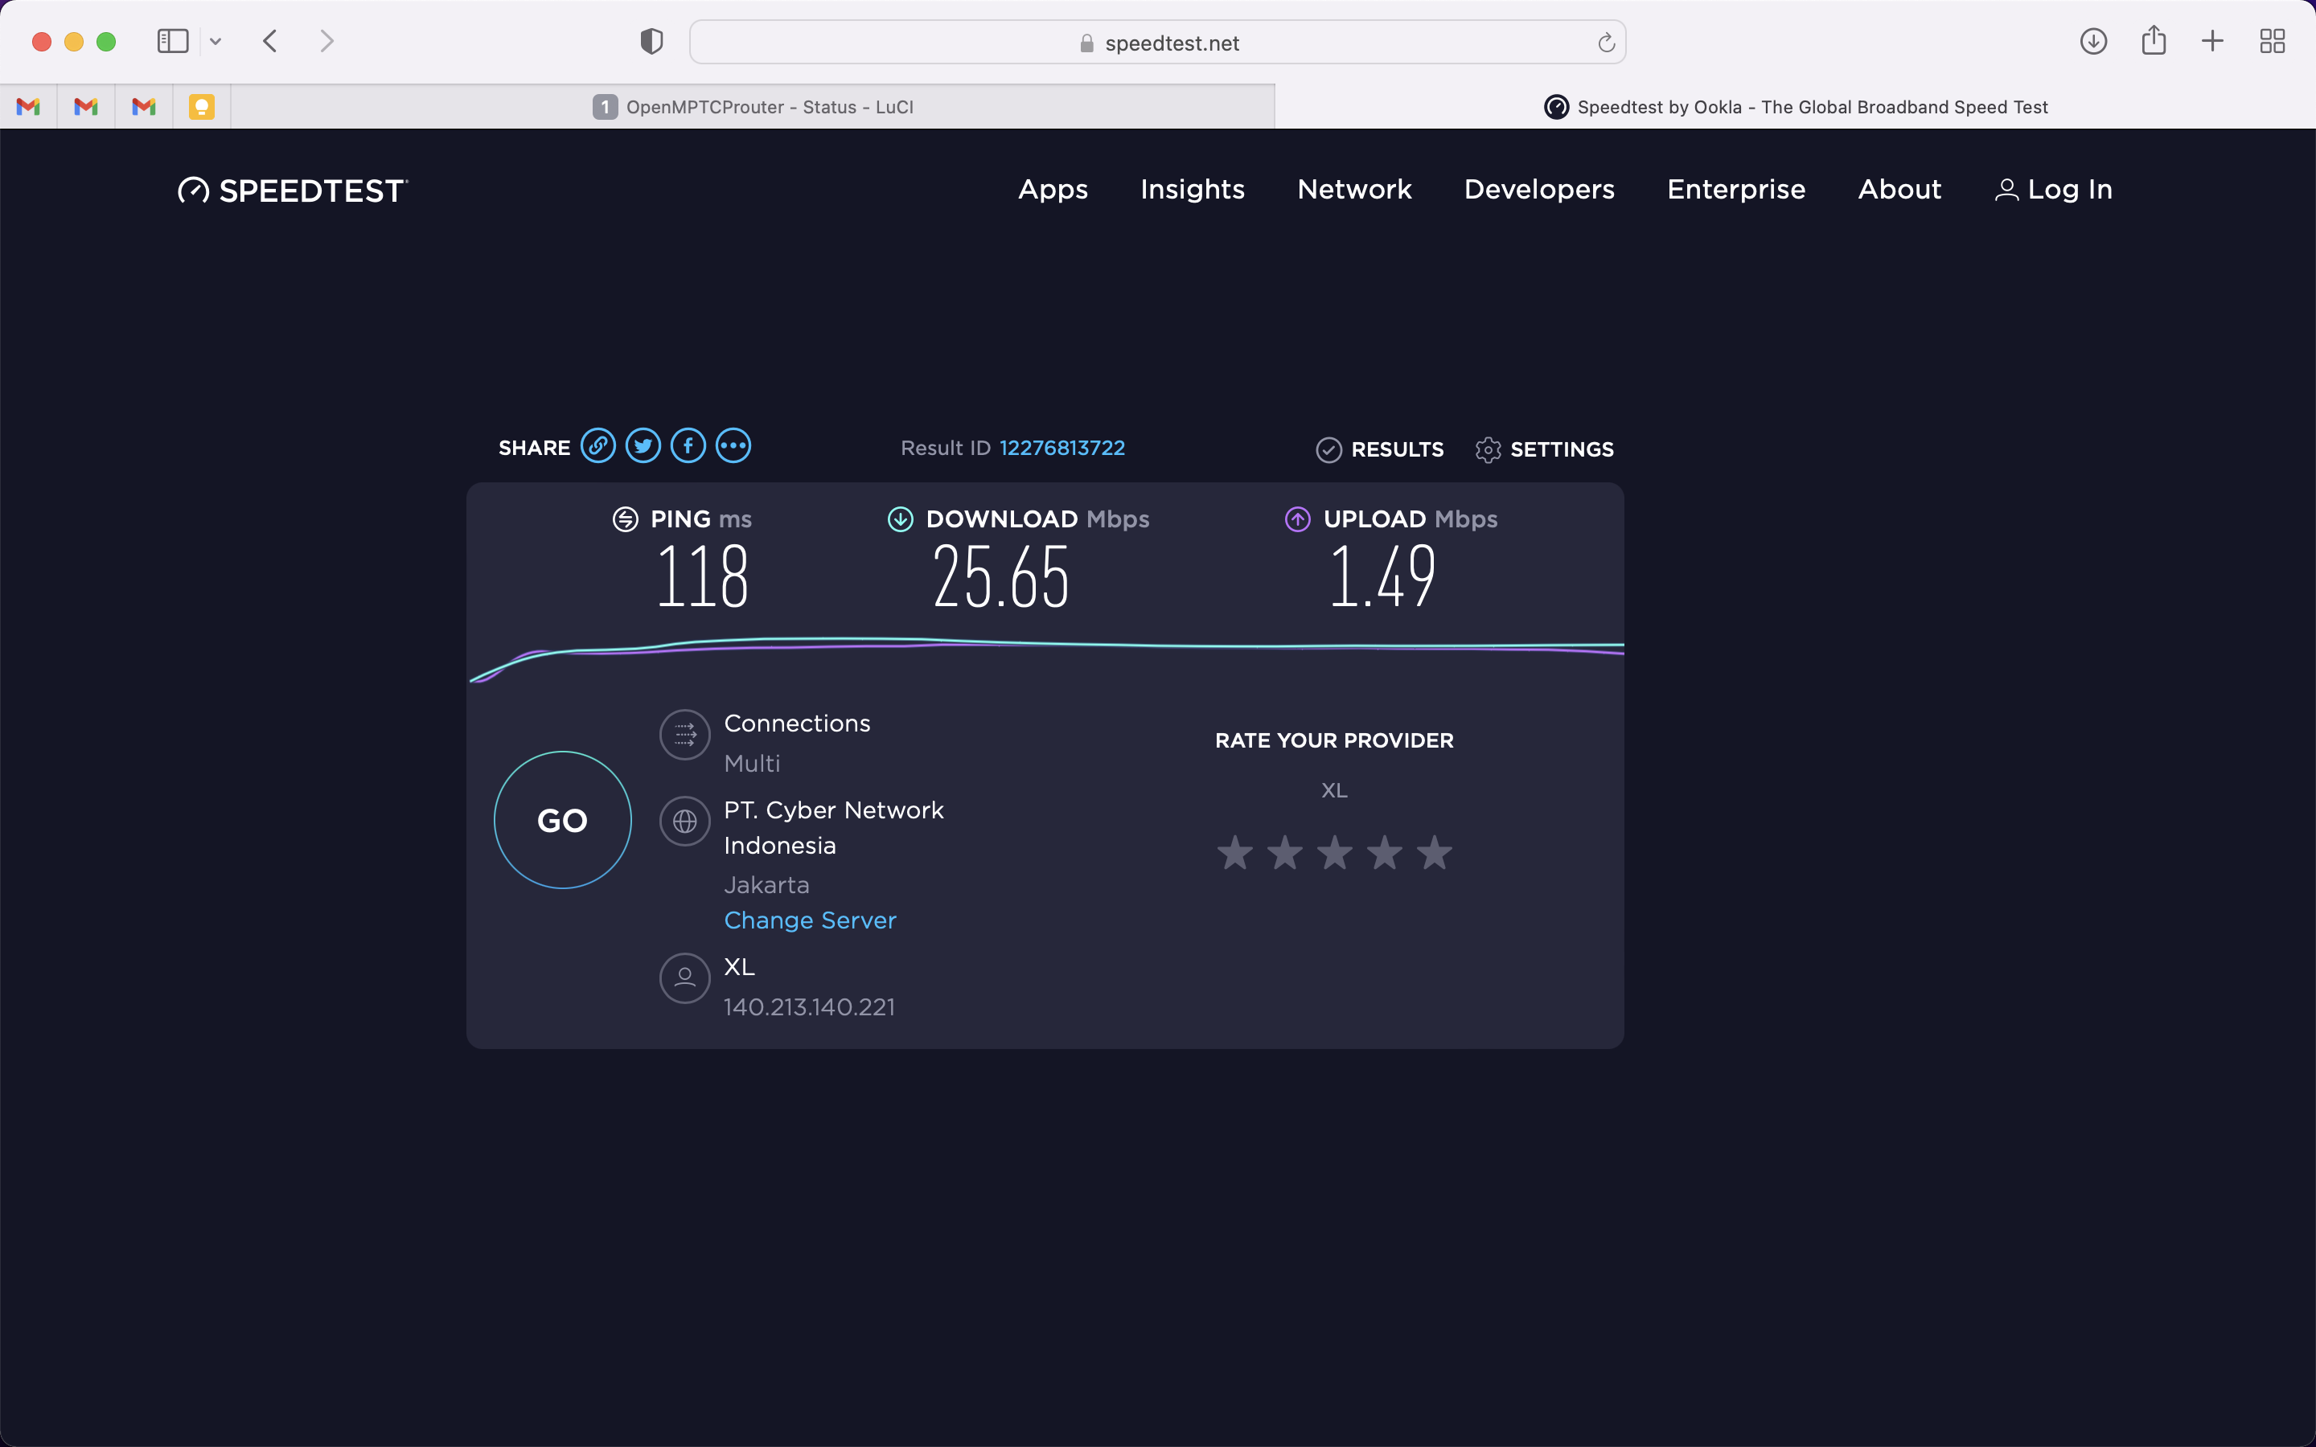Reload the page with the refresh icon
The width and height of the screenshot is (2316, 1447).
point(1606,42)
